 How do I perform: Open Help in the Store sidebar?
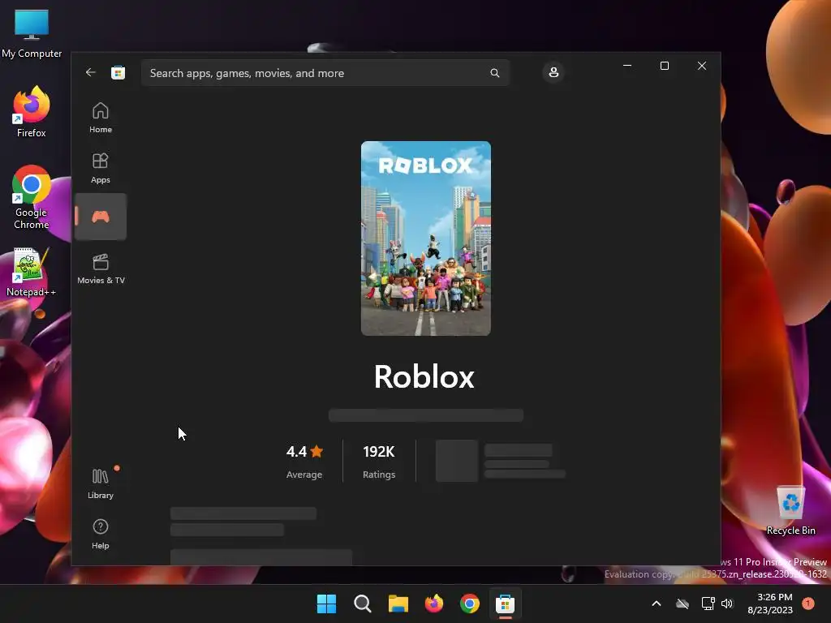pyautogui.click(x=100, y=534)
